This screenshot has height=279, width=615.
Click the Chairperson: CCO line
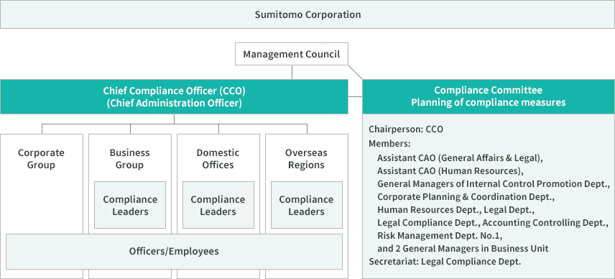[406, 129]
